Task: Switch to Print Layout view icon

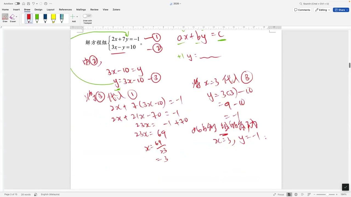Action: coord(289,194)
